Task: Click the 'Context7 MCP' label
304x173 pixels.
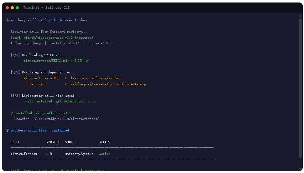Action: (x=35, y=84)
